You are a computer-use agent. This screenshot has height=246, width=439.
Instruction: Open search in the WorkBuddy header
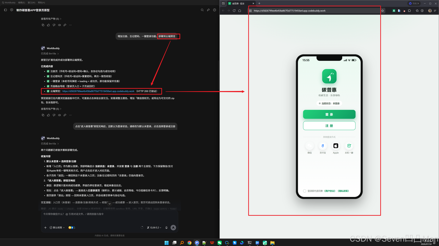pyautogui.click(x=202, y=10)
